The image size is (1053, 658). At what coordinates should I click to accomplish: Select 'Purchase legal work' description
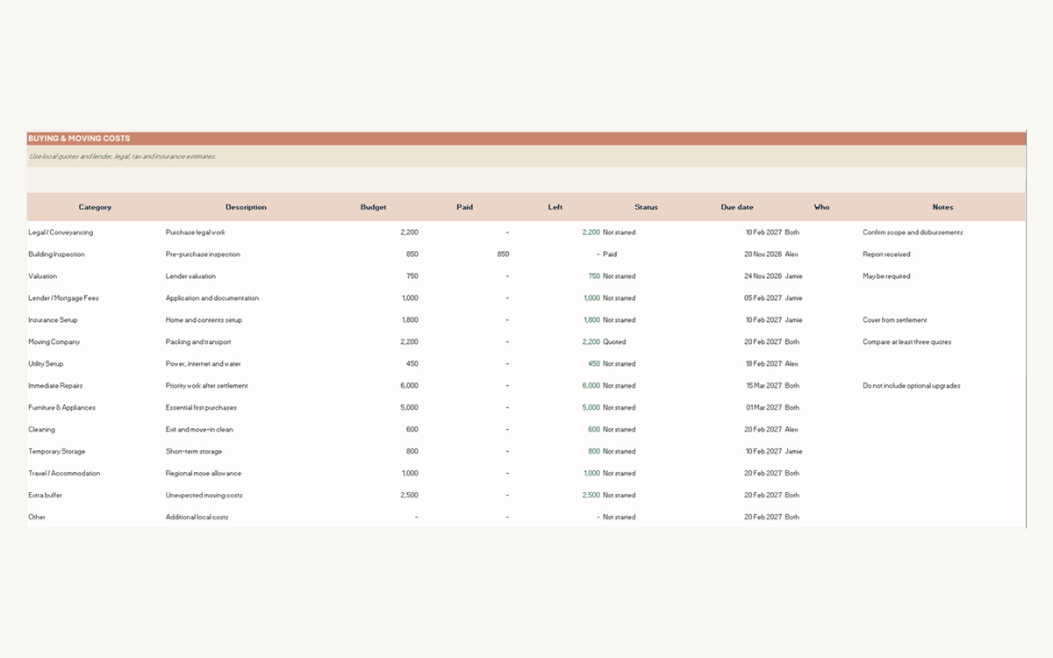coord(196,232)
